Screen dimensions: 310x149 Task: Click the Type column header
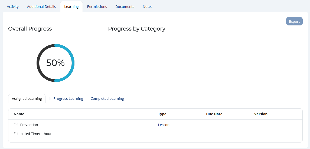click(162, 114)
